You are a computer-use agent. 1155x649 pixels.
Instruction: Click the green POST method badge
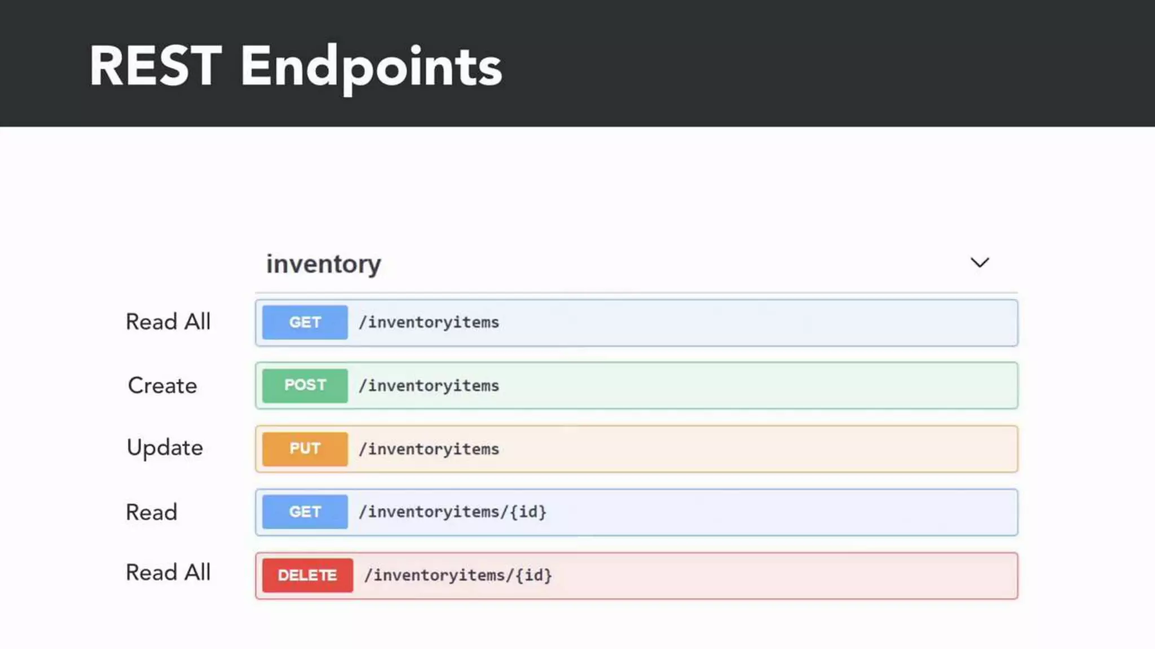point(305,385)
